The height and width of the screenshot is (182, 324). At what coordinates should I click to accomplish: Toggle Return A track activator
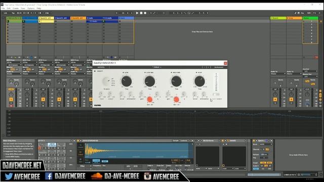click(275, 100)
